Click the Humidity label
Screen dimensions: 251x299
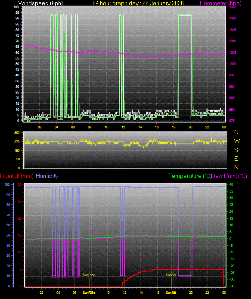47,176
